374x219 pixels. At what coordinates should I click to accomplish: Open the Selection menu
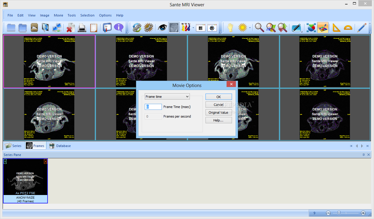click(87, 15)
